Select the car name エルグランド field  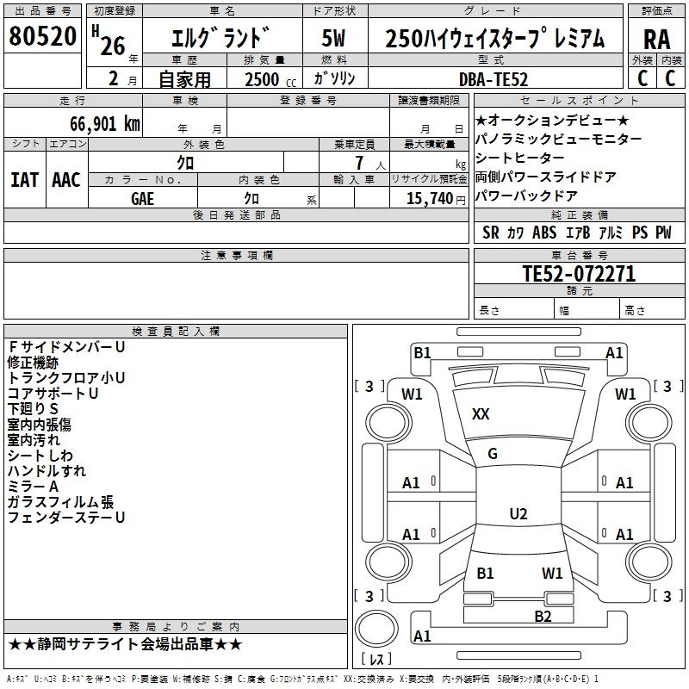click(222, 39)
